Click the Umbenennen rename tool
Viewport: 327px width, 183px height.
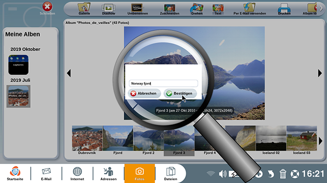(138, 9)
